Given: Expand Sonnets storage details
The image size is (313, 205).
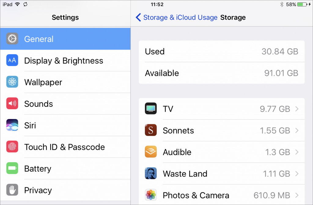Looking at the screenshot, I should (297, 130).
